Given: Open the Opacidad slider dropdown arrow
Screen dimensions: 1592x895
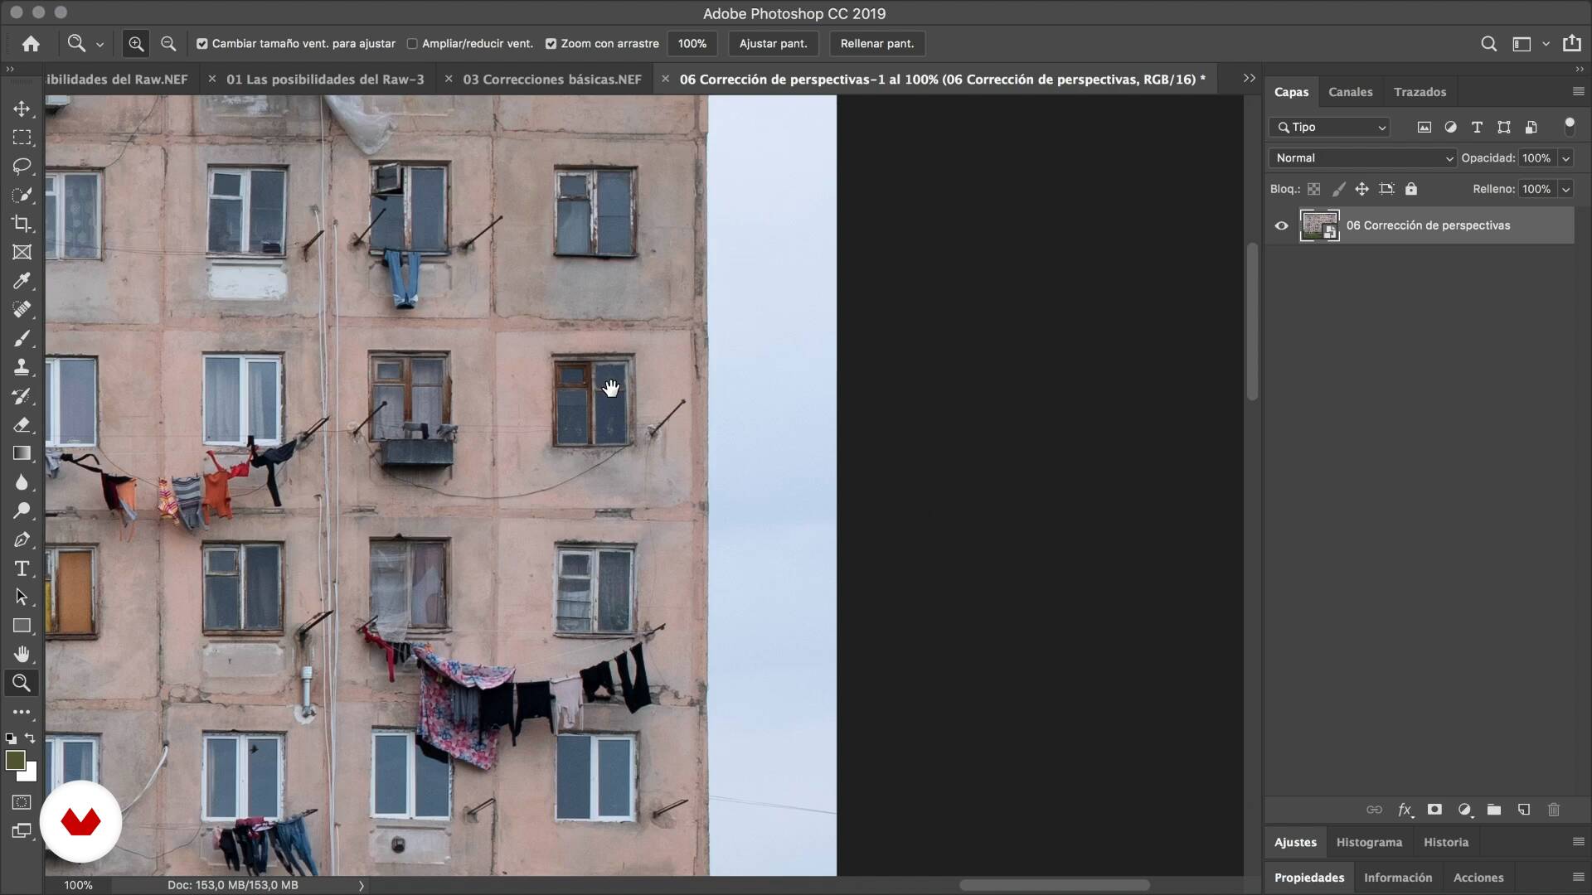Looking at the screenshot, I should click(1565, 158).
